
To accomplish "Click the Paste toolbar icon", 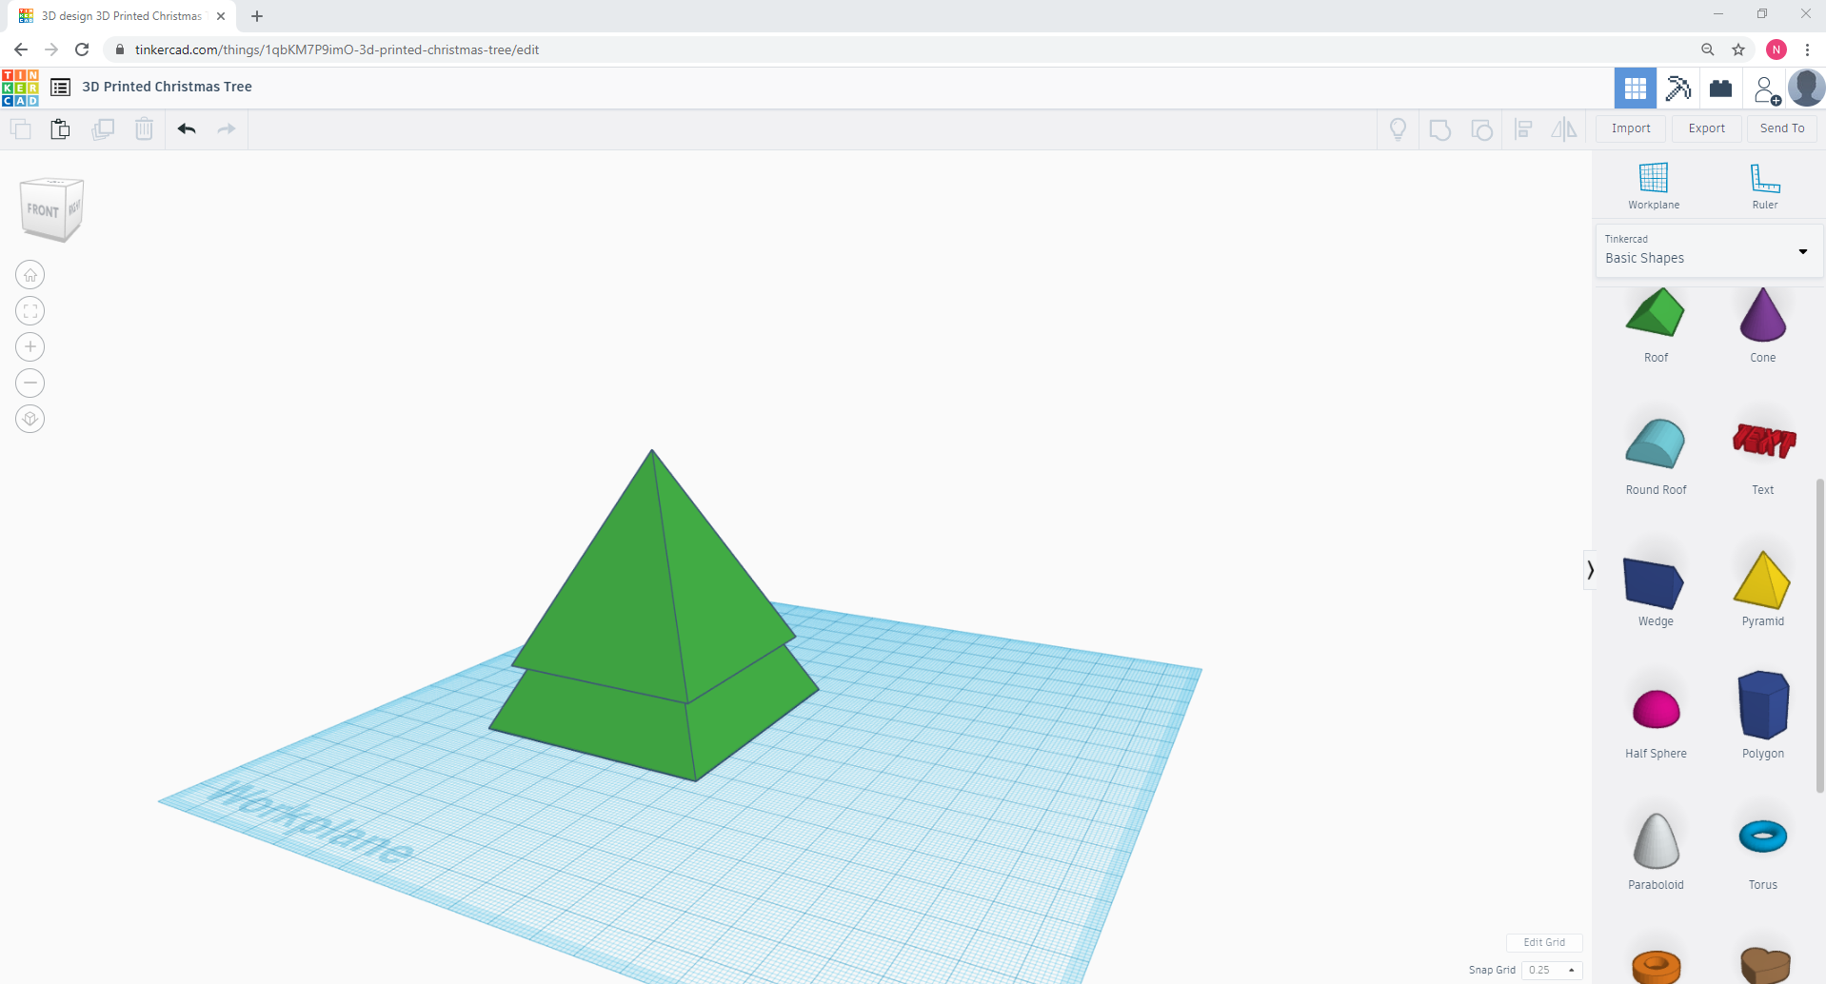I will tap(60, 128).
